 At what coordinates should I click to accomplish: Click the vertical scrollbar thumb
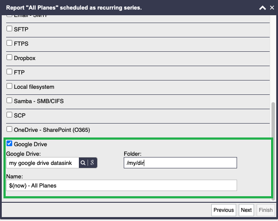[273, 151]
